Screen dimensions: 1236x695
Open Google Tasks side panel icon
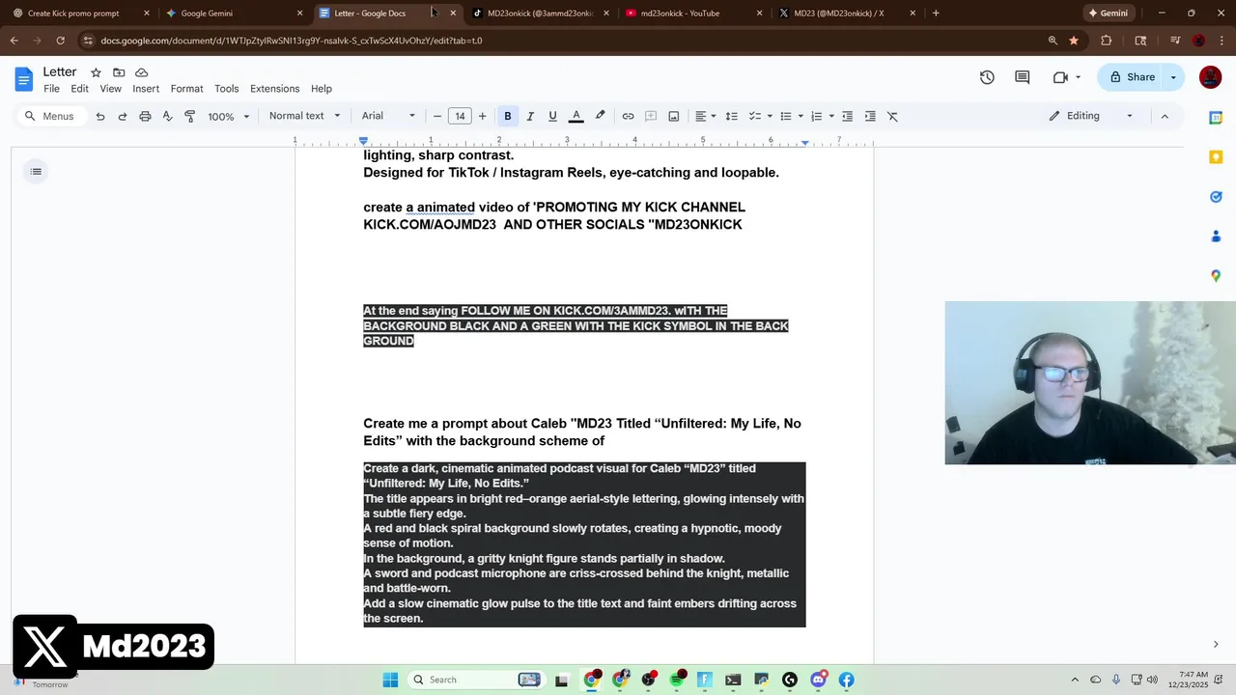(1216, 197)
